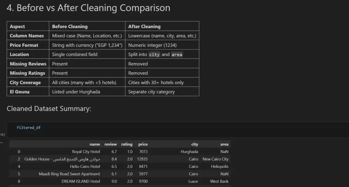The image size is (349, 187).
Task: Click the 'city' column header
Action: point(194,144)
